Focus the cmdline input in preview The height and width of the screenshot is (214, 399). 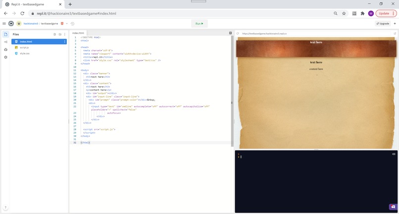point(317,75)
